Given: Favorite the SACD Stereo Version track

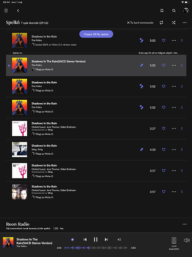Looking at the screenshot, I should point(164,65).
